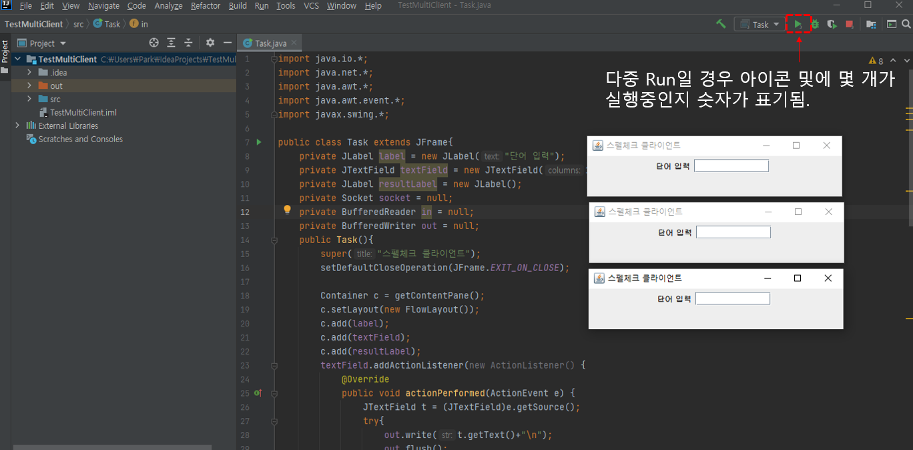Open the Help menu
Screen dimensions: 913x450
373,5
